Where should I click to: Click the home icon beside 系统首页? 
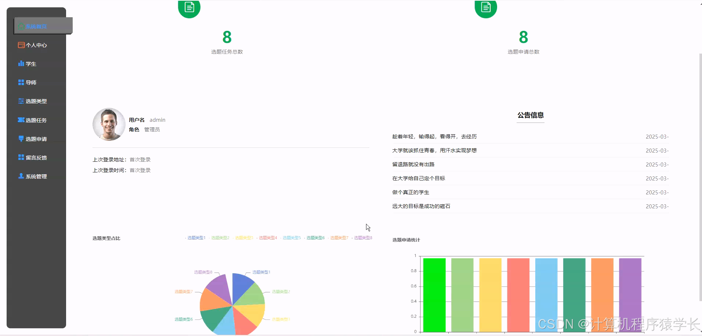coord(21,26)
